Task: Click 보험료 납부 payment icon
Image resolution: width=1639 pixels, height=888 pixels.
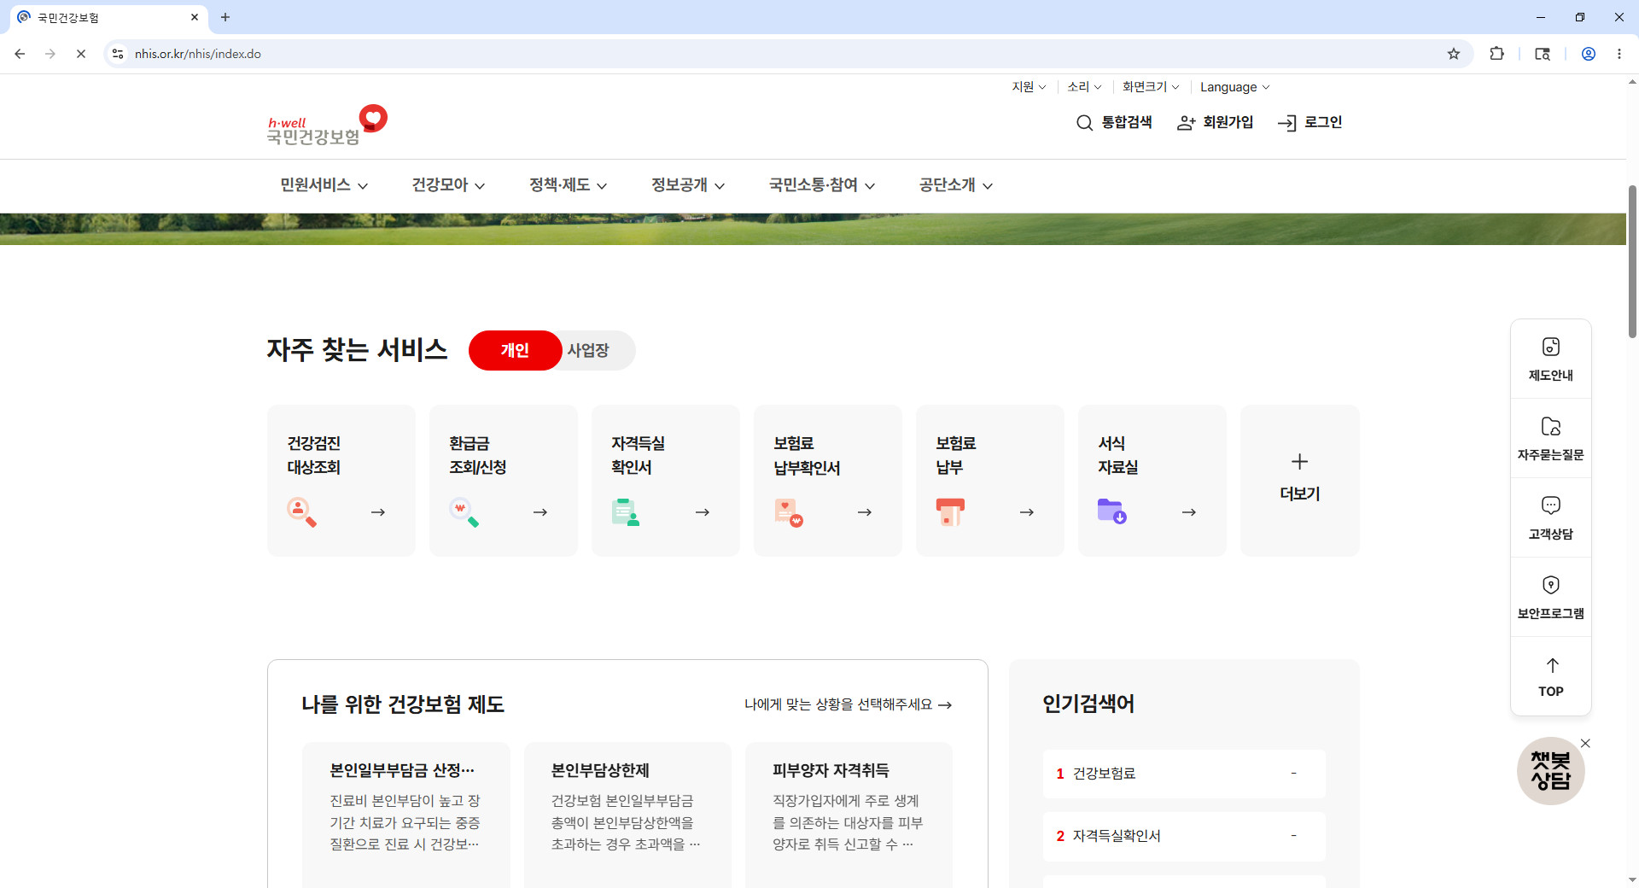Action: pos(950,512)
